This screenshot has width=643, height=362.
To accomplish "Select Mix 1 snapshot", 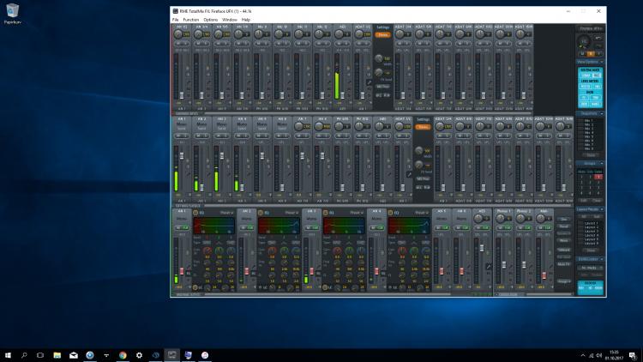I will click(588, 121).
